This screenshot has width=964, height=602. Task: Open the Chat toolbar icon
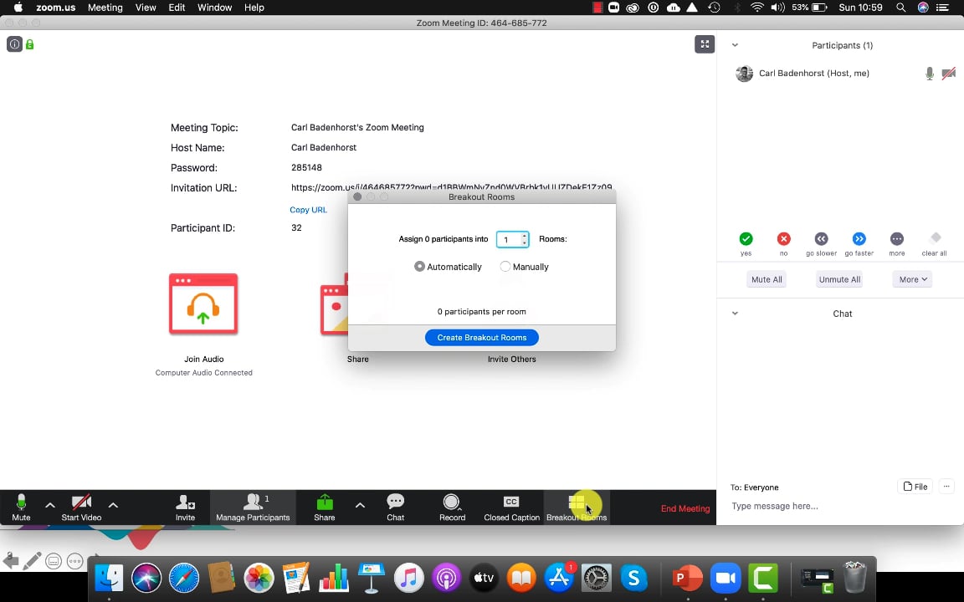395,507
